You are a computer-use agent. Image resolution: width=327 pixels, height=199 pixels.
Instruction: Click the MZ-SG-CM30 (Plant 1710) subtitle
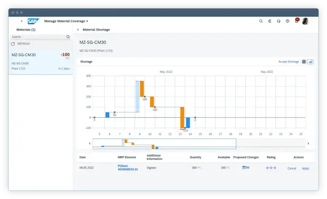click(96, 51)
